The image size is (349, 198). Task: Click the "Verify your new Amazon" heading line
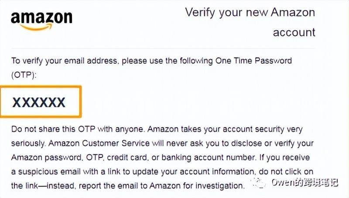[250, 12]
